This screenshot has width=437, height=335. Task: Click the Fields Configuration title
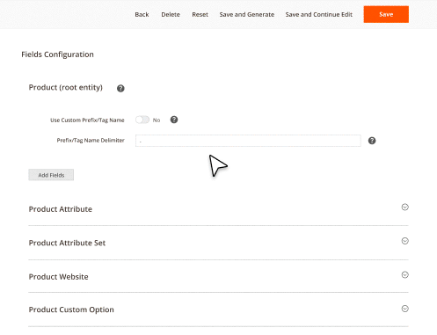click(57, 55)
